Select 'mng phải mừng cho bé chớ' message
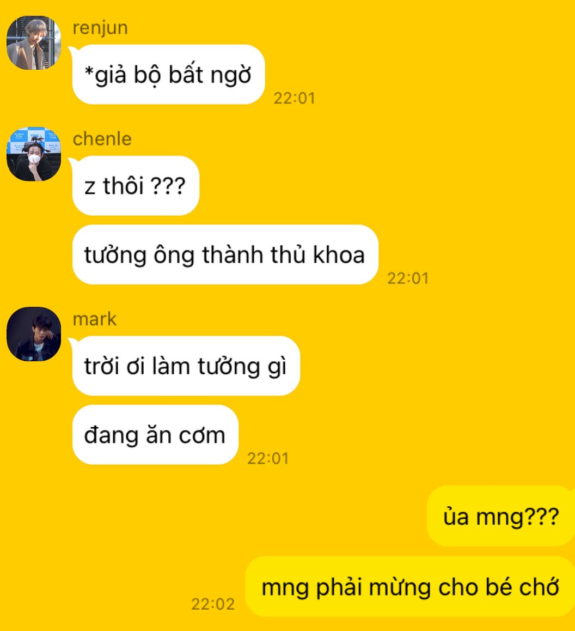The height and width of the screenshot is (631, 575). (410, 587)
